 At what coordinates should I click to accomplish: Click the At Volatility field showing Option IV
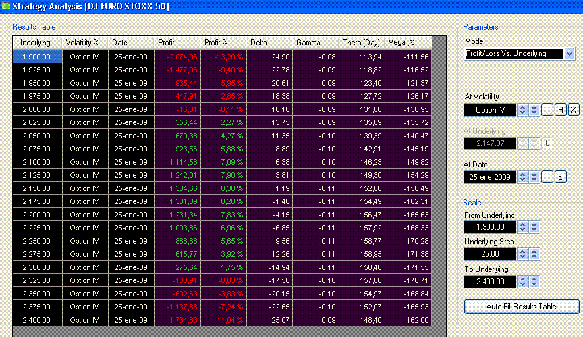490,110
